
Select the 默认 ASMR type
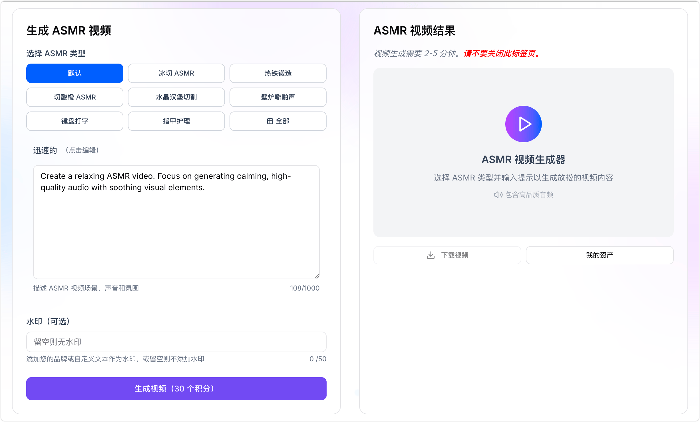(75, 73)
